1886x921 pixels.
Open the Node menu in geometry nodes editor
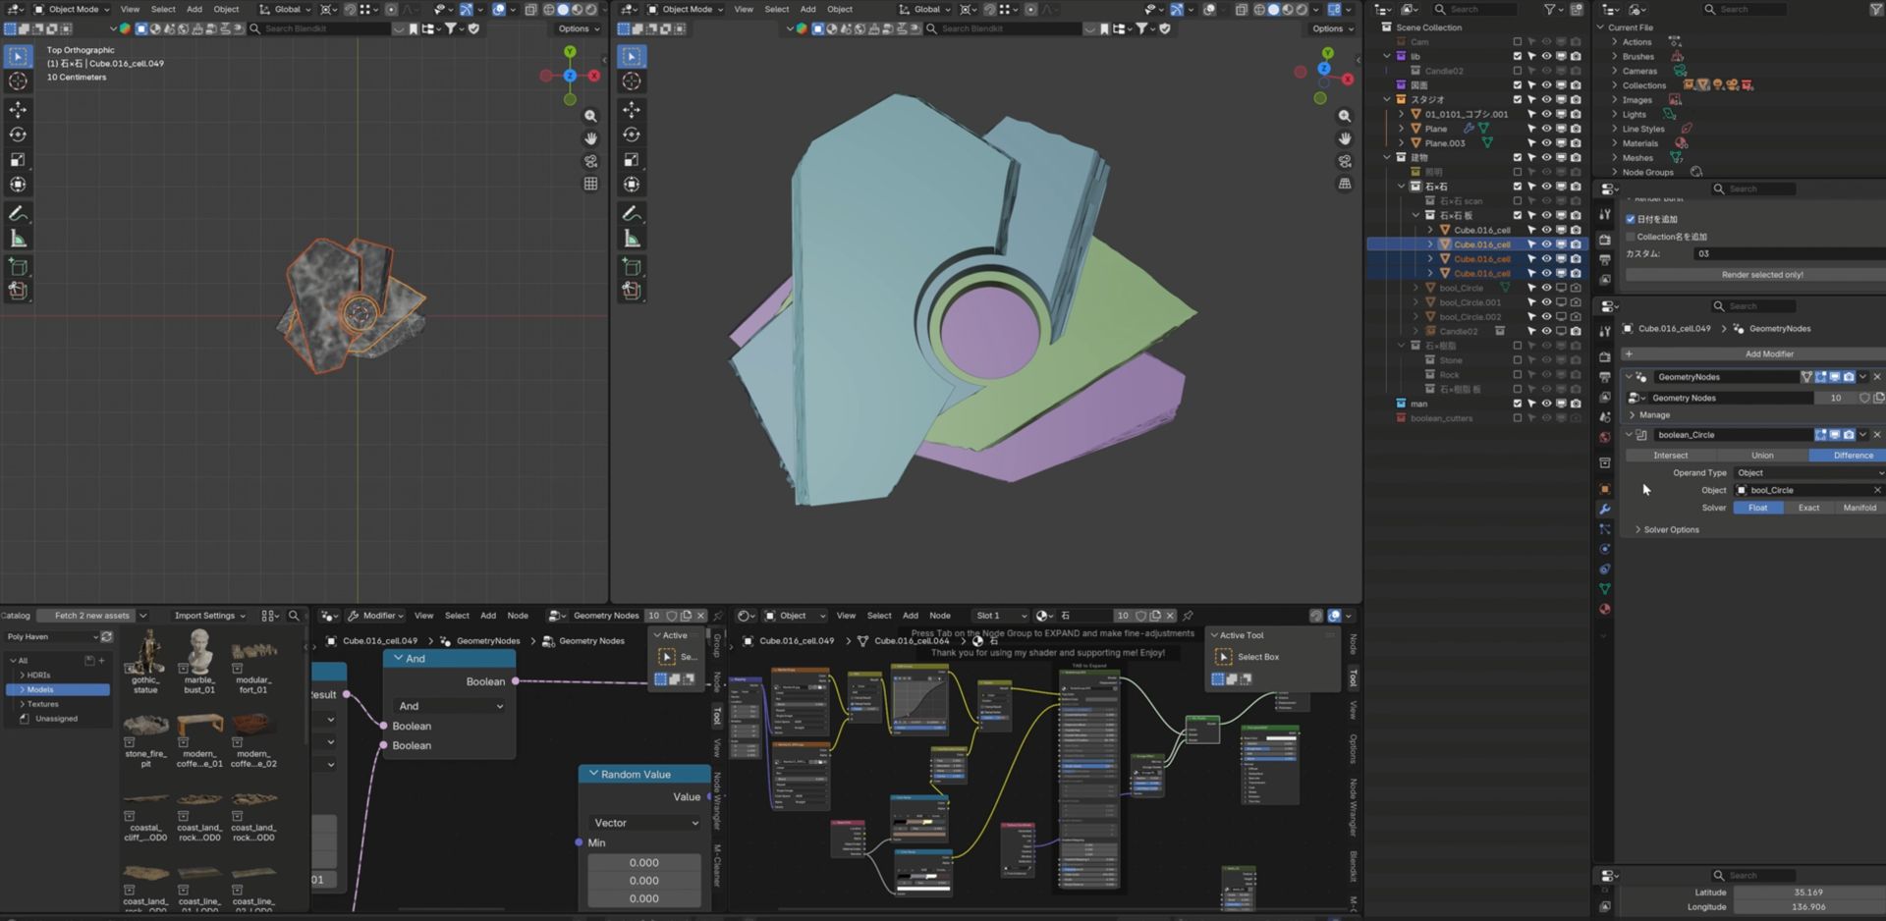(x=518, y=616)
